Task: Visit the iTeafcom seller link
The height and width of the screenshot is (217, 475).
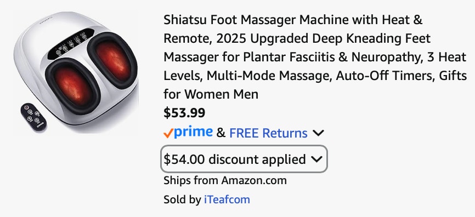Action: (x=227, y=199)
